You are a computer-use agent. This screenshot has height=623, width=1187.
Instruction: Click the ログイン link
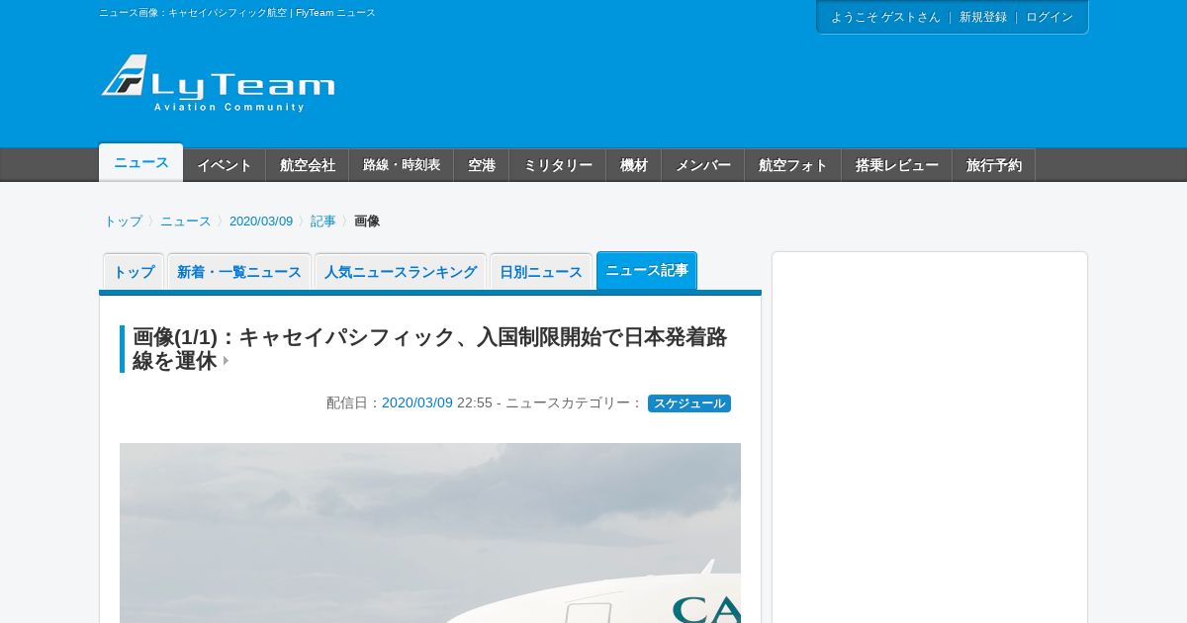click(1050, 17)
